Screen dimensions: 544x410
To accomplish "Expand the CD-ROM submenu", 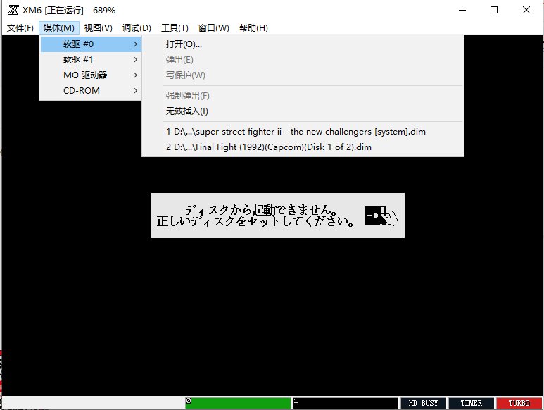I will coord(90,91).
